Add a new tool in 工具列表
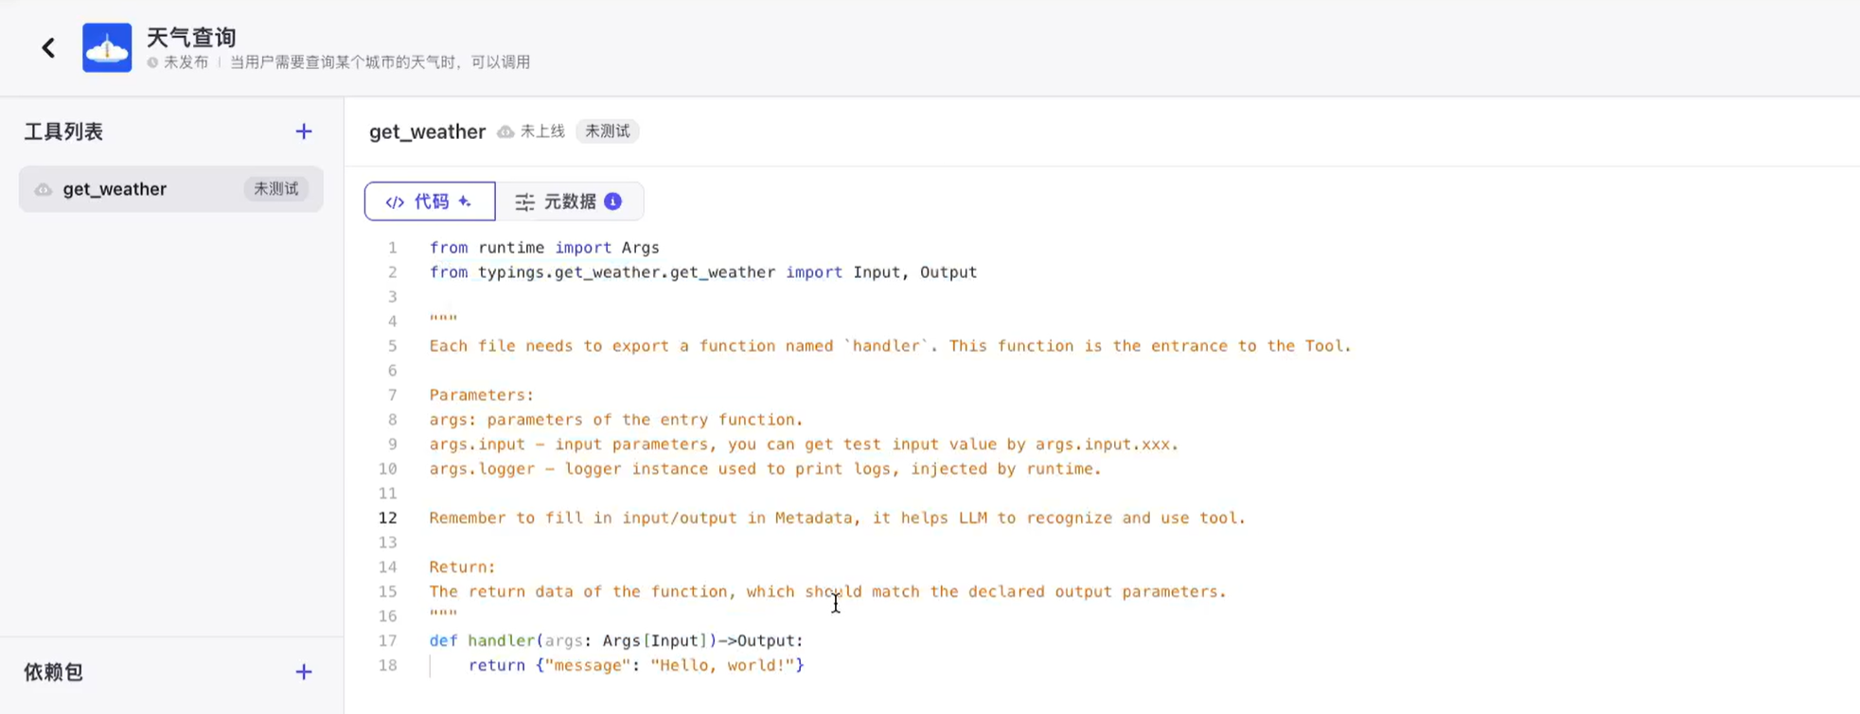Screen dimensions: 1860x714 point(303,131)
